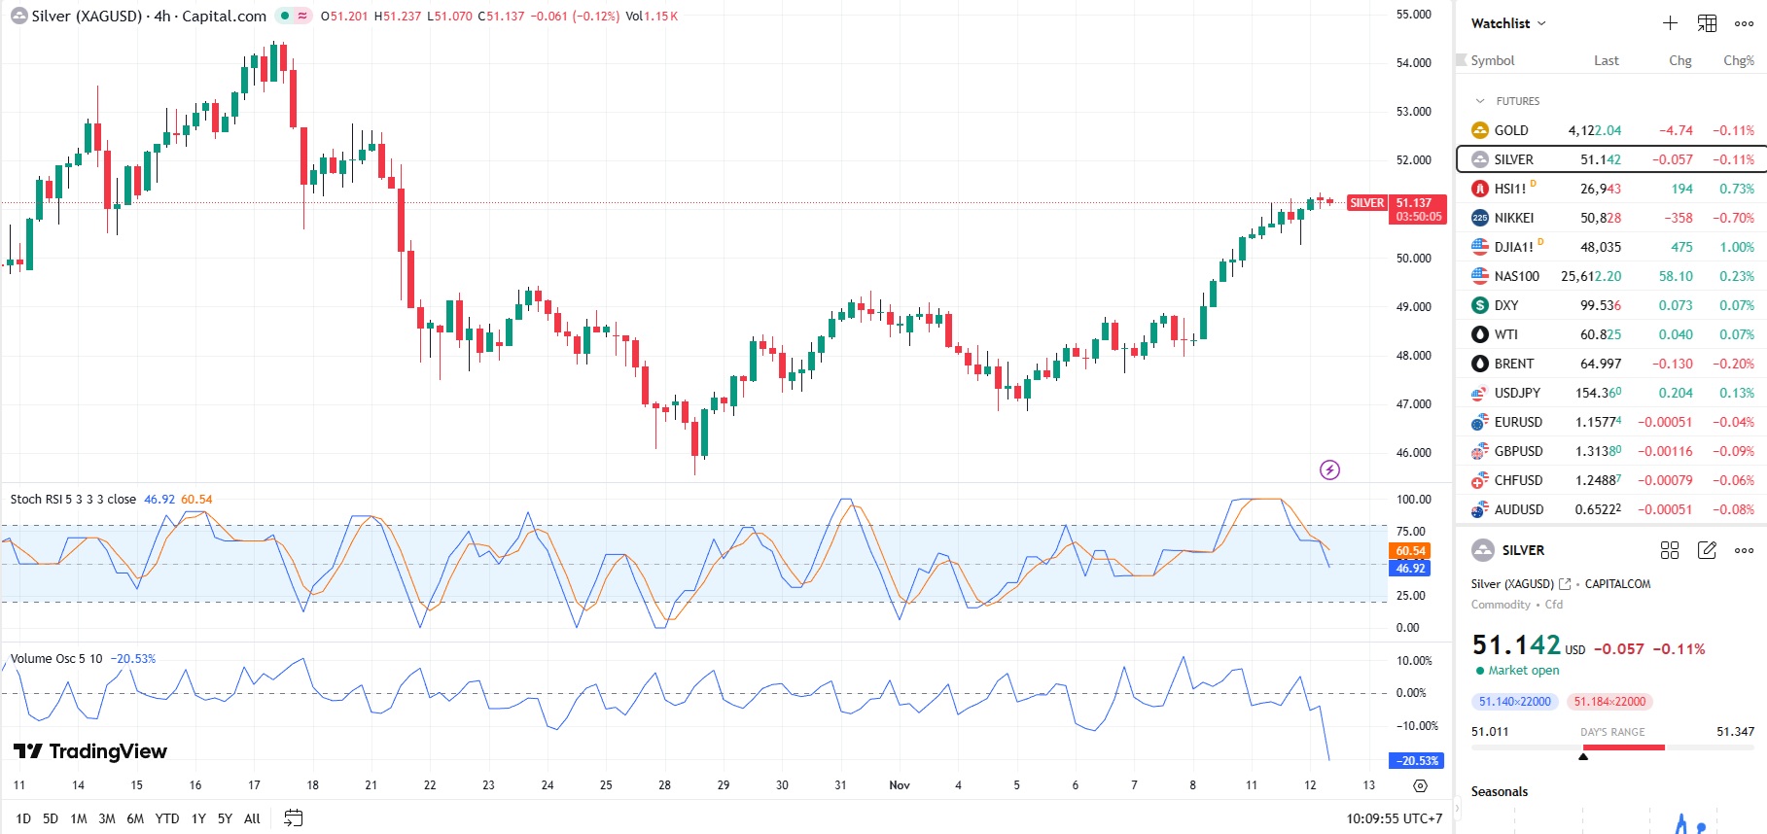
Task: Select the 1M time range
Action: pos(79,818)
